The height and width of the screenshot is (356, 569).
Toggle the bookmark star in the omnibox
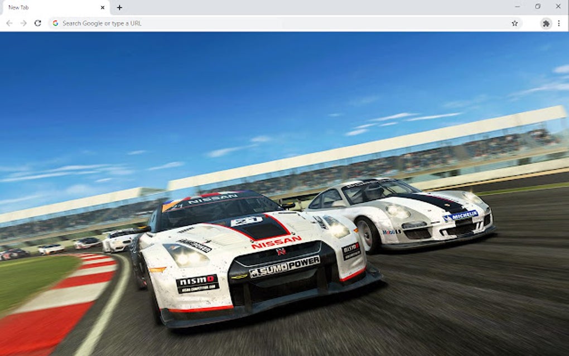coord(515,23)
